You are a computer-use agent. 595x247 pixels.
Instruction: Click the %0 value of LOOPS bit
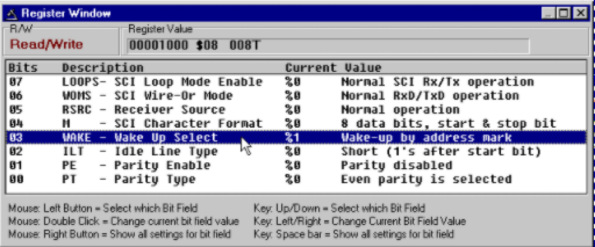[293, 82]
